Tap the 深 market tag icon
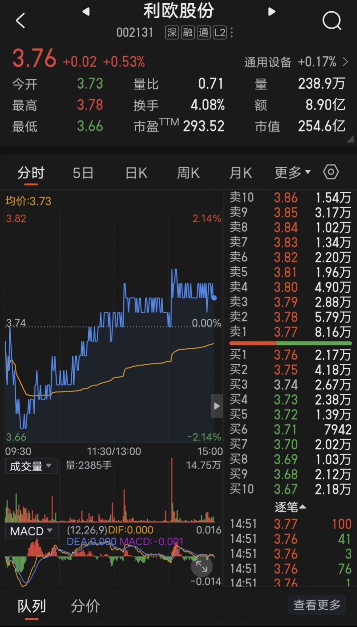Screen dimensions: 357x627 [172, 33]
